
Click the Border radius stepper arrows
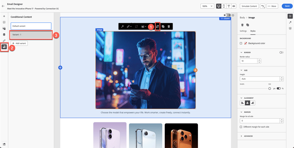click(x=260, y=61)
